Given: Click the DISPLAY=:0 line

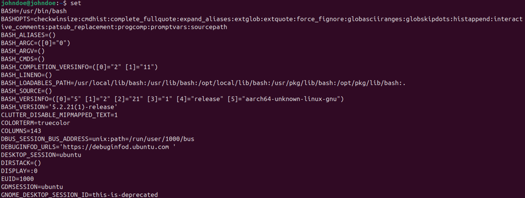Looking at the screenshot, I should click(x=19, y=171).
